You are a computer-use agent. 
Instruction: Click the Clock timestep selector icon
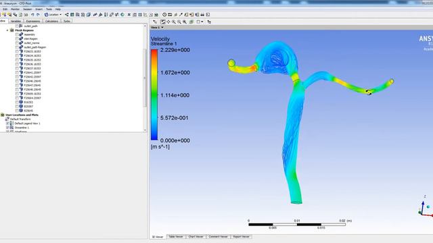pos(164,15)
